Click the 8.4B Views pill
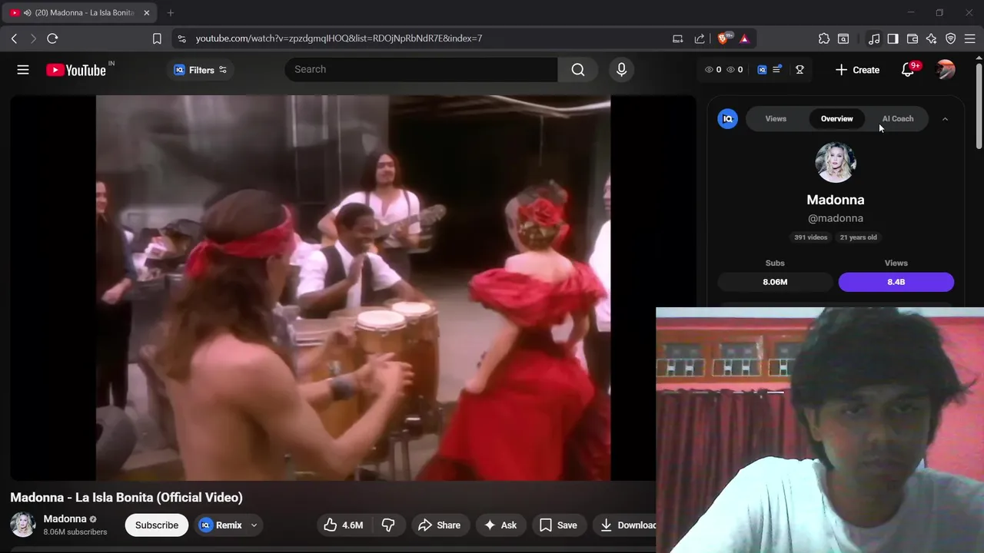This screenshot has width=984, height=553. click(x=896, y=282)
